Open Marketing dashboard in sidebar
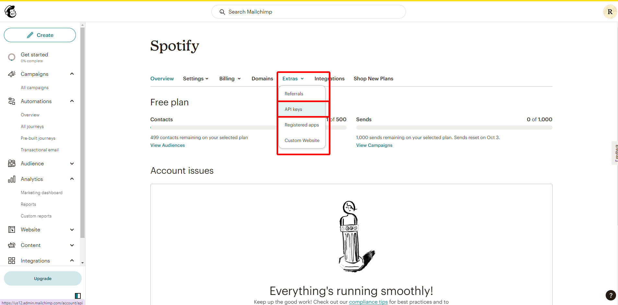The width and height of the screenshot is (618, 305). click(42, 193)
